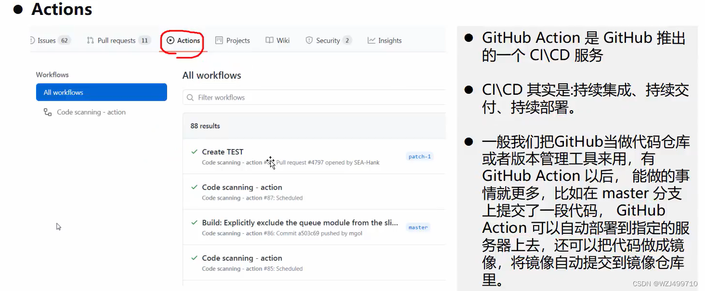Click the Pull requests merge icon
This screenshot has width=705, height=291.
(x=90, y=40)
